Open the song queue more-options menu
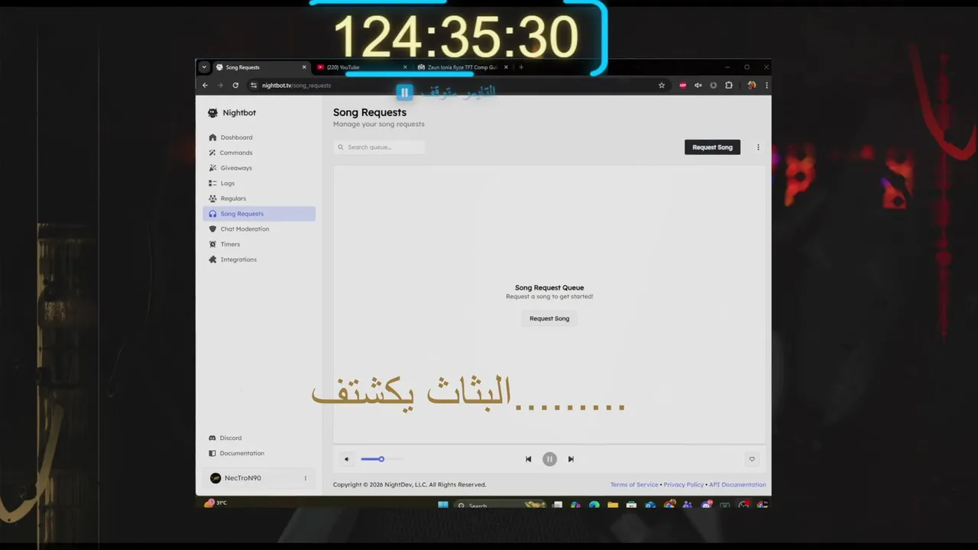Screen dimensions: 978x550 pos(758,147)
